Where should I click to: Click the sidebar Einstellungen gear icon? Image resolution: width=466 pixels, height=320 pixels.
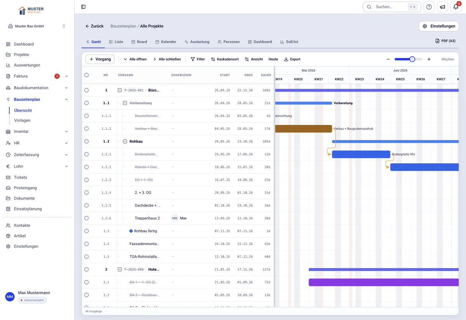[x=8, y=246]
